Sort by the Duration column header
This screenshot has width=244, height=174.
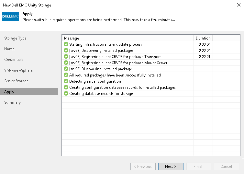pos(203,38)
